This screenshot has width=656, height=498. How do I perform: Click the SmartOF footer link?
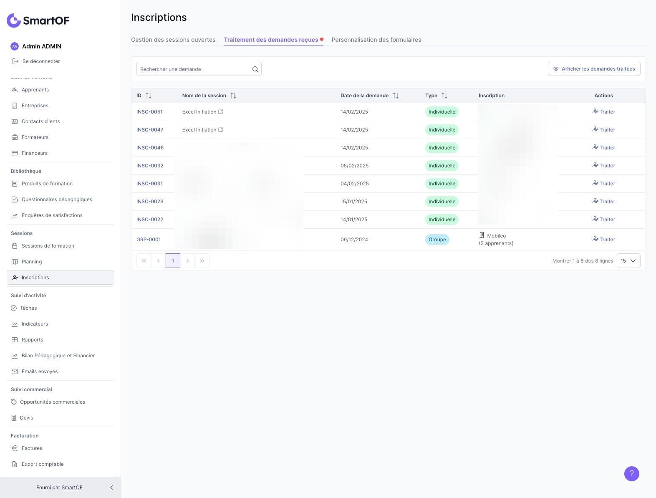[x=72, y=488]
